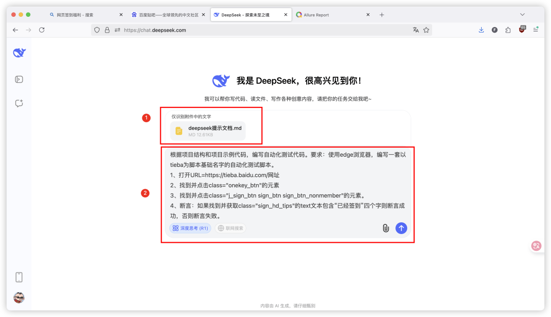Open a new browser tab with plus
The width and height of the screenshot is (551, 317).
[x=382, y=14]
